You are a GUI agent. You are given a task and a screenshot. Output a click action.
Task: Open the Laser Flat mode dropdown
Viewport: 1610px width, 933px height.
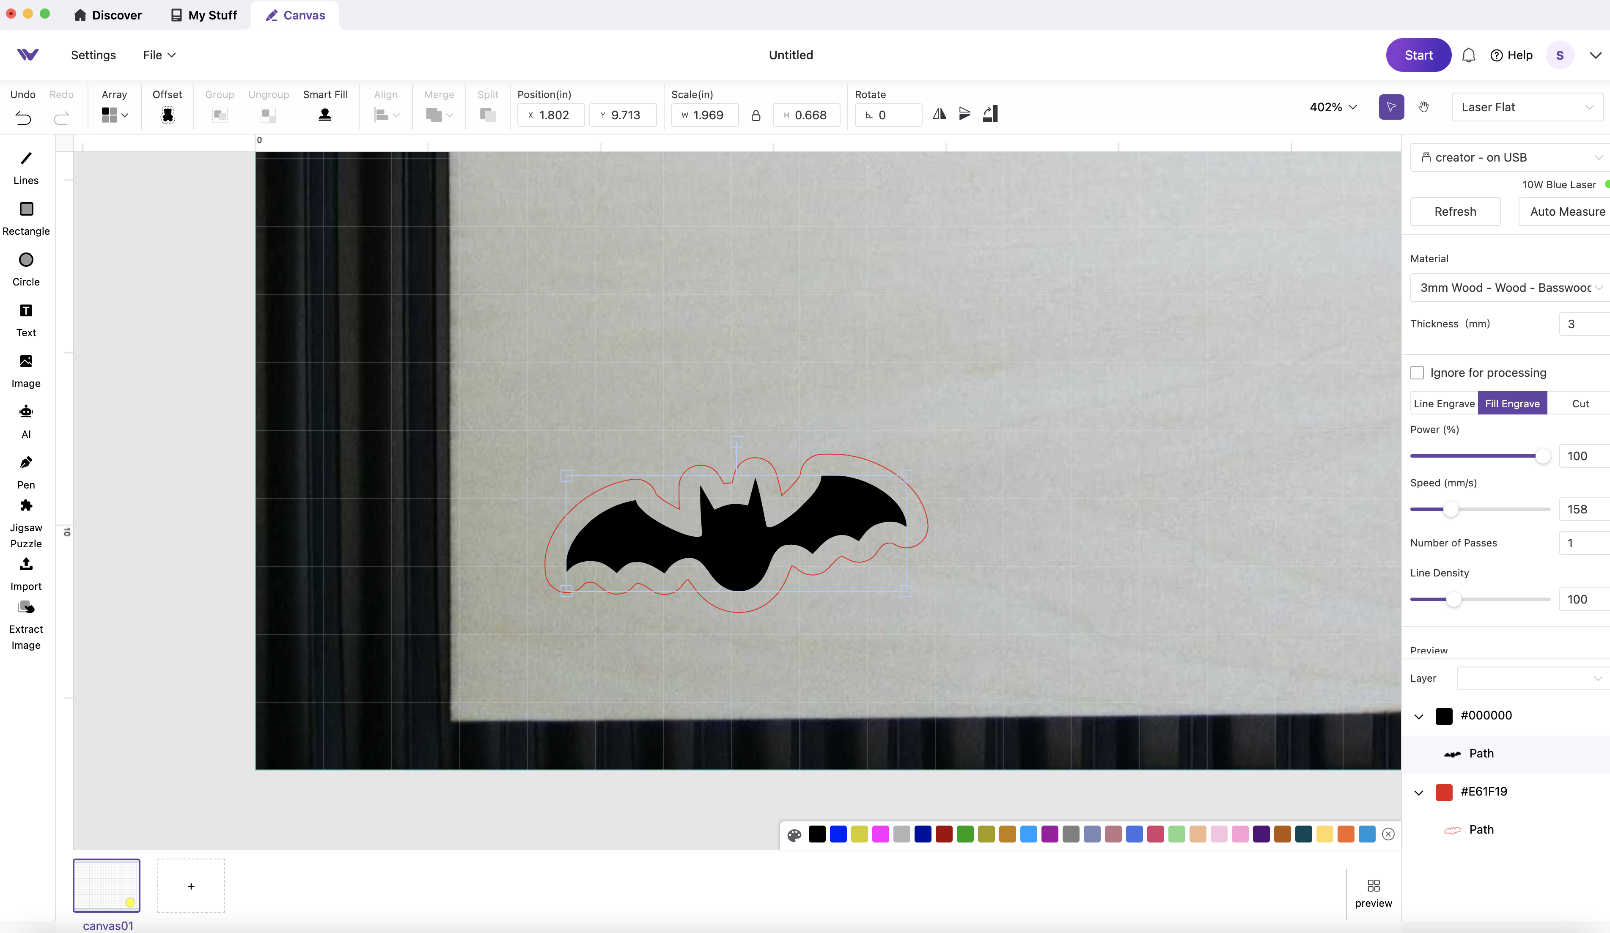[1528, 107]
